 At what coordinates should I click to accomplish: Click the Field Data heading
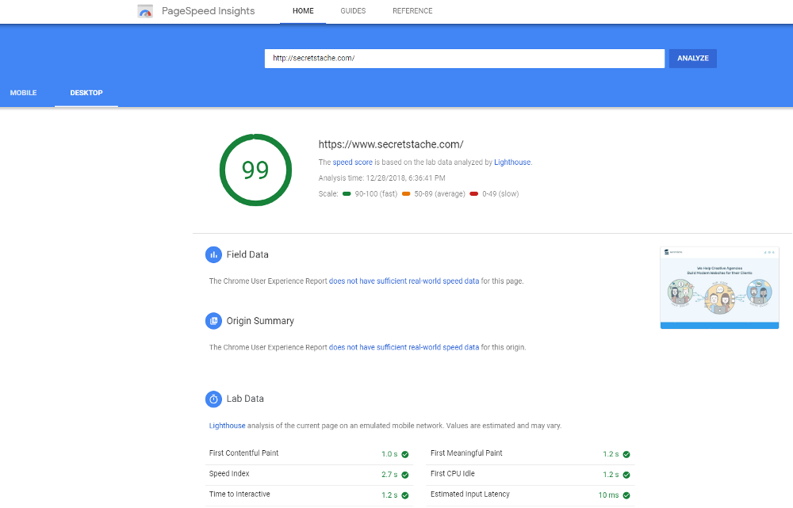pos(247,254)
